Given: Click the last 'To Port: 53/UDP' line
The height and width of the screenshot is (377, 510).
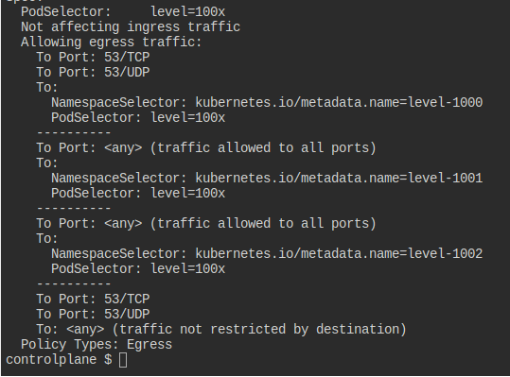Looking at the screenshot, I should 93,314.
